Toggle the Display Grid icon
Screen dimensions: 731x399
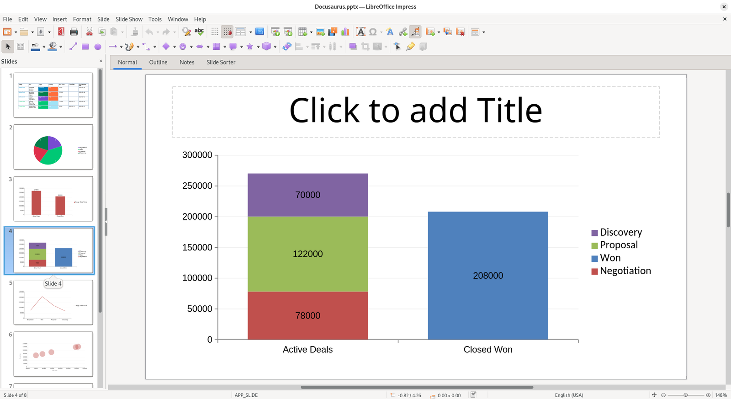(x=215, y=32)
